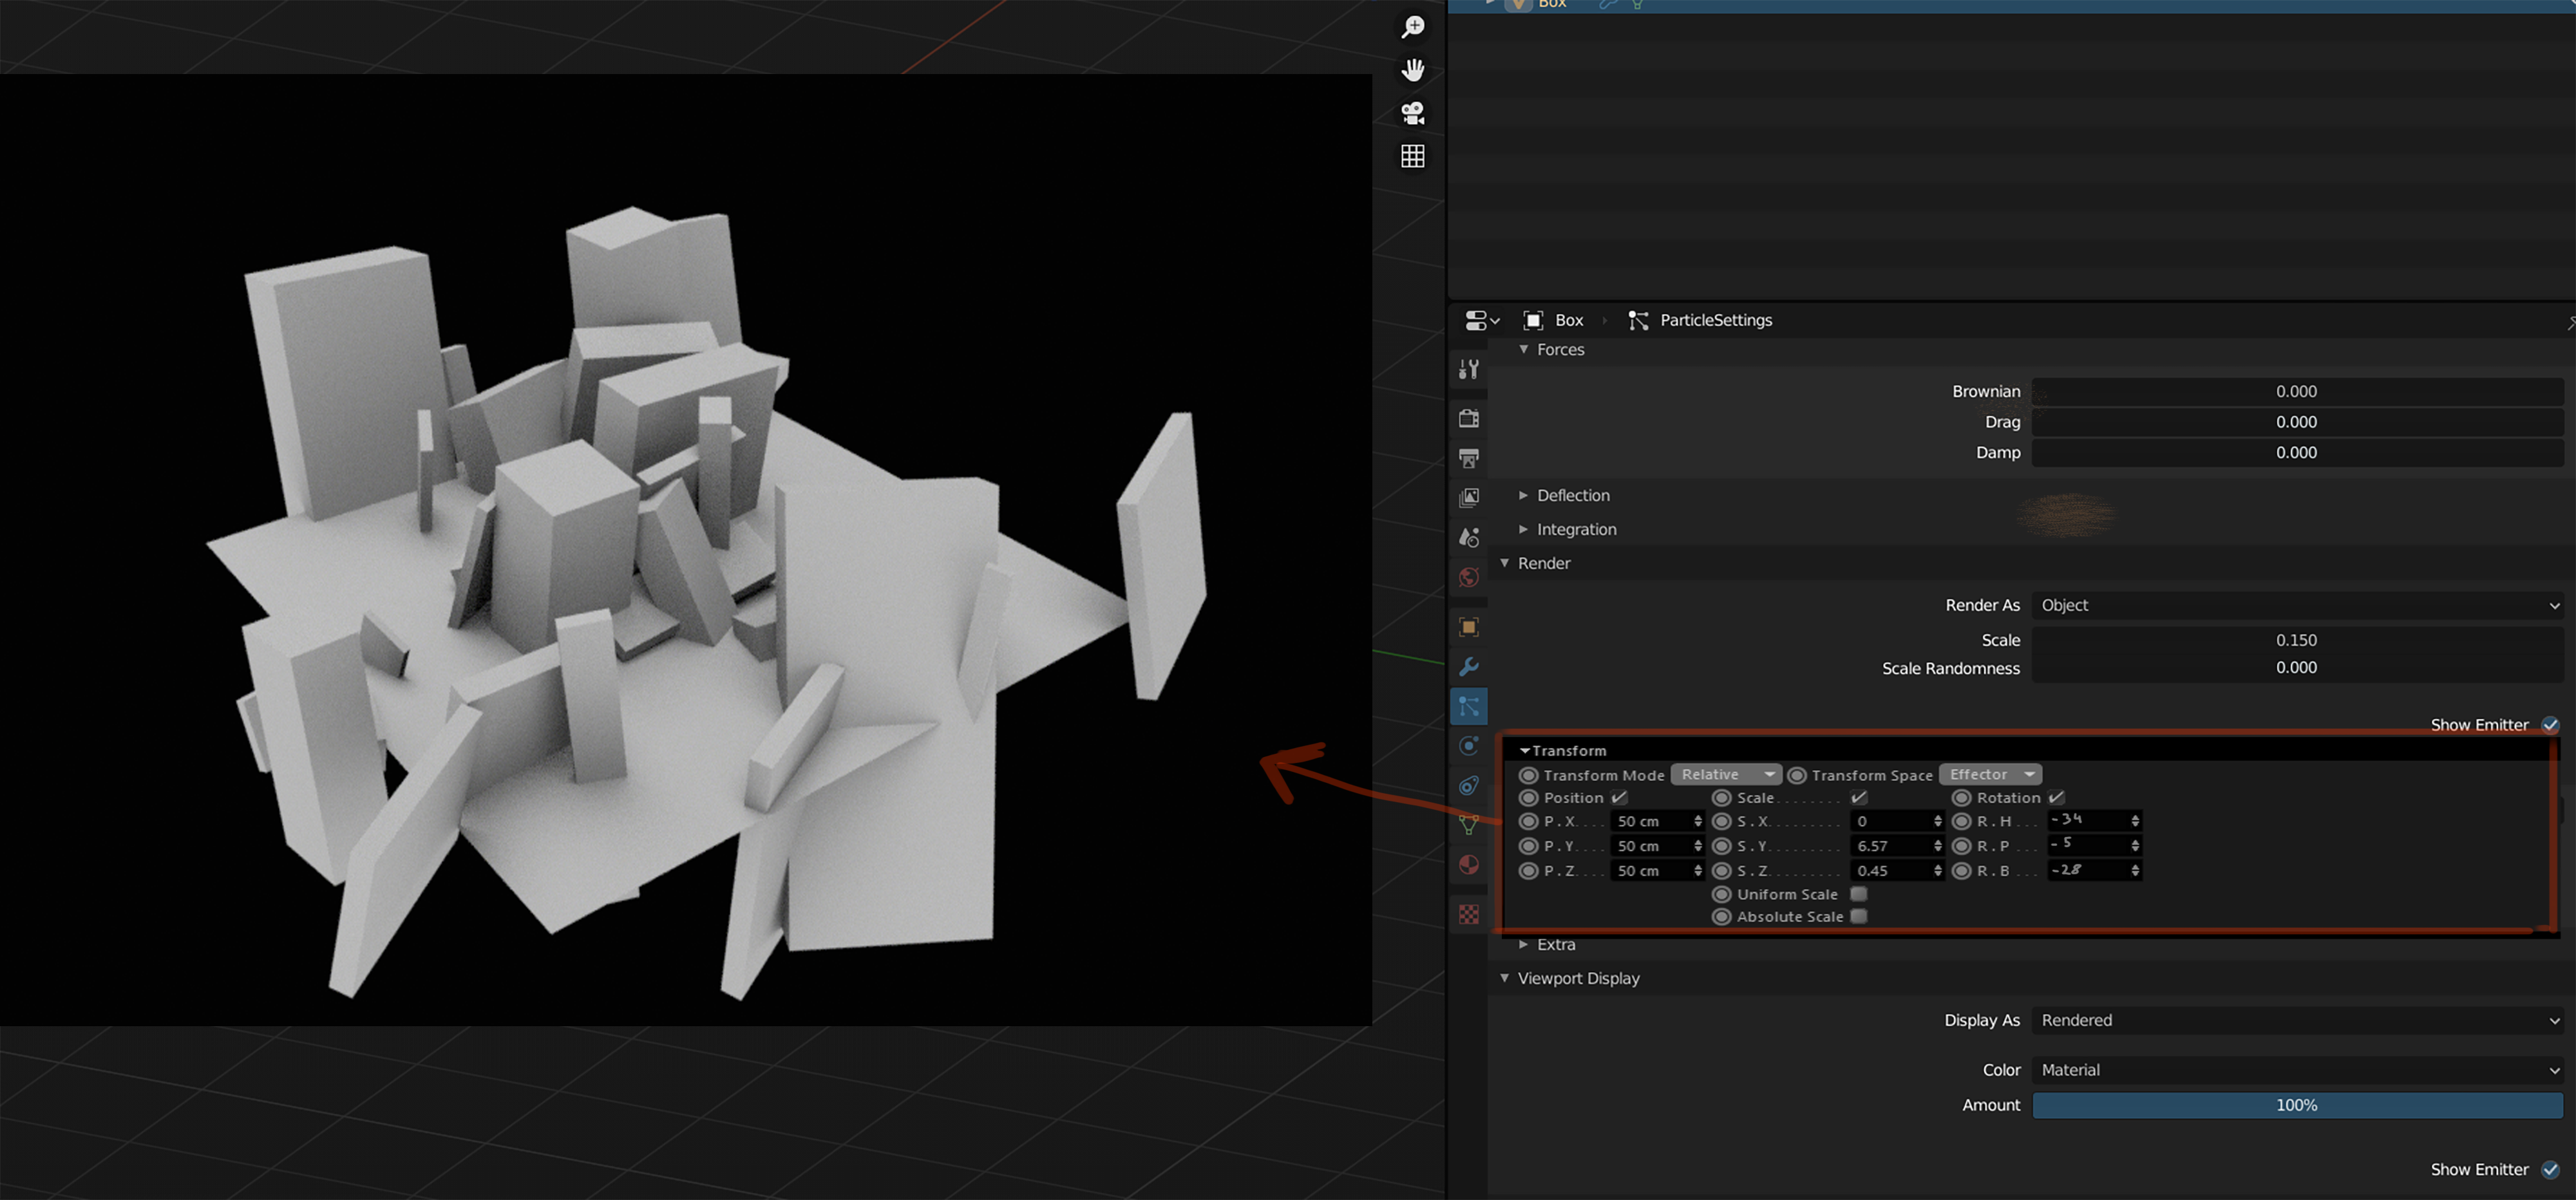Open the Texture checkerboard tab
The width and height of the screenshot is (2576, 1200).
pyautogui.click(x=1468, y=914)
